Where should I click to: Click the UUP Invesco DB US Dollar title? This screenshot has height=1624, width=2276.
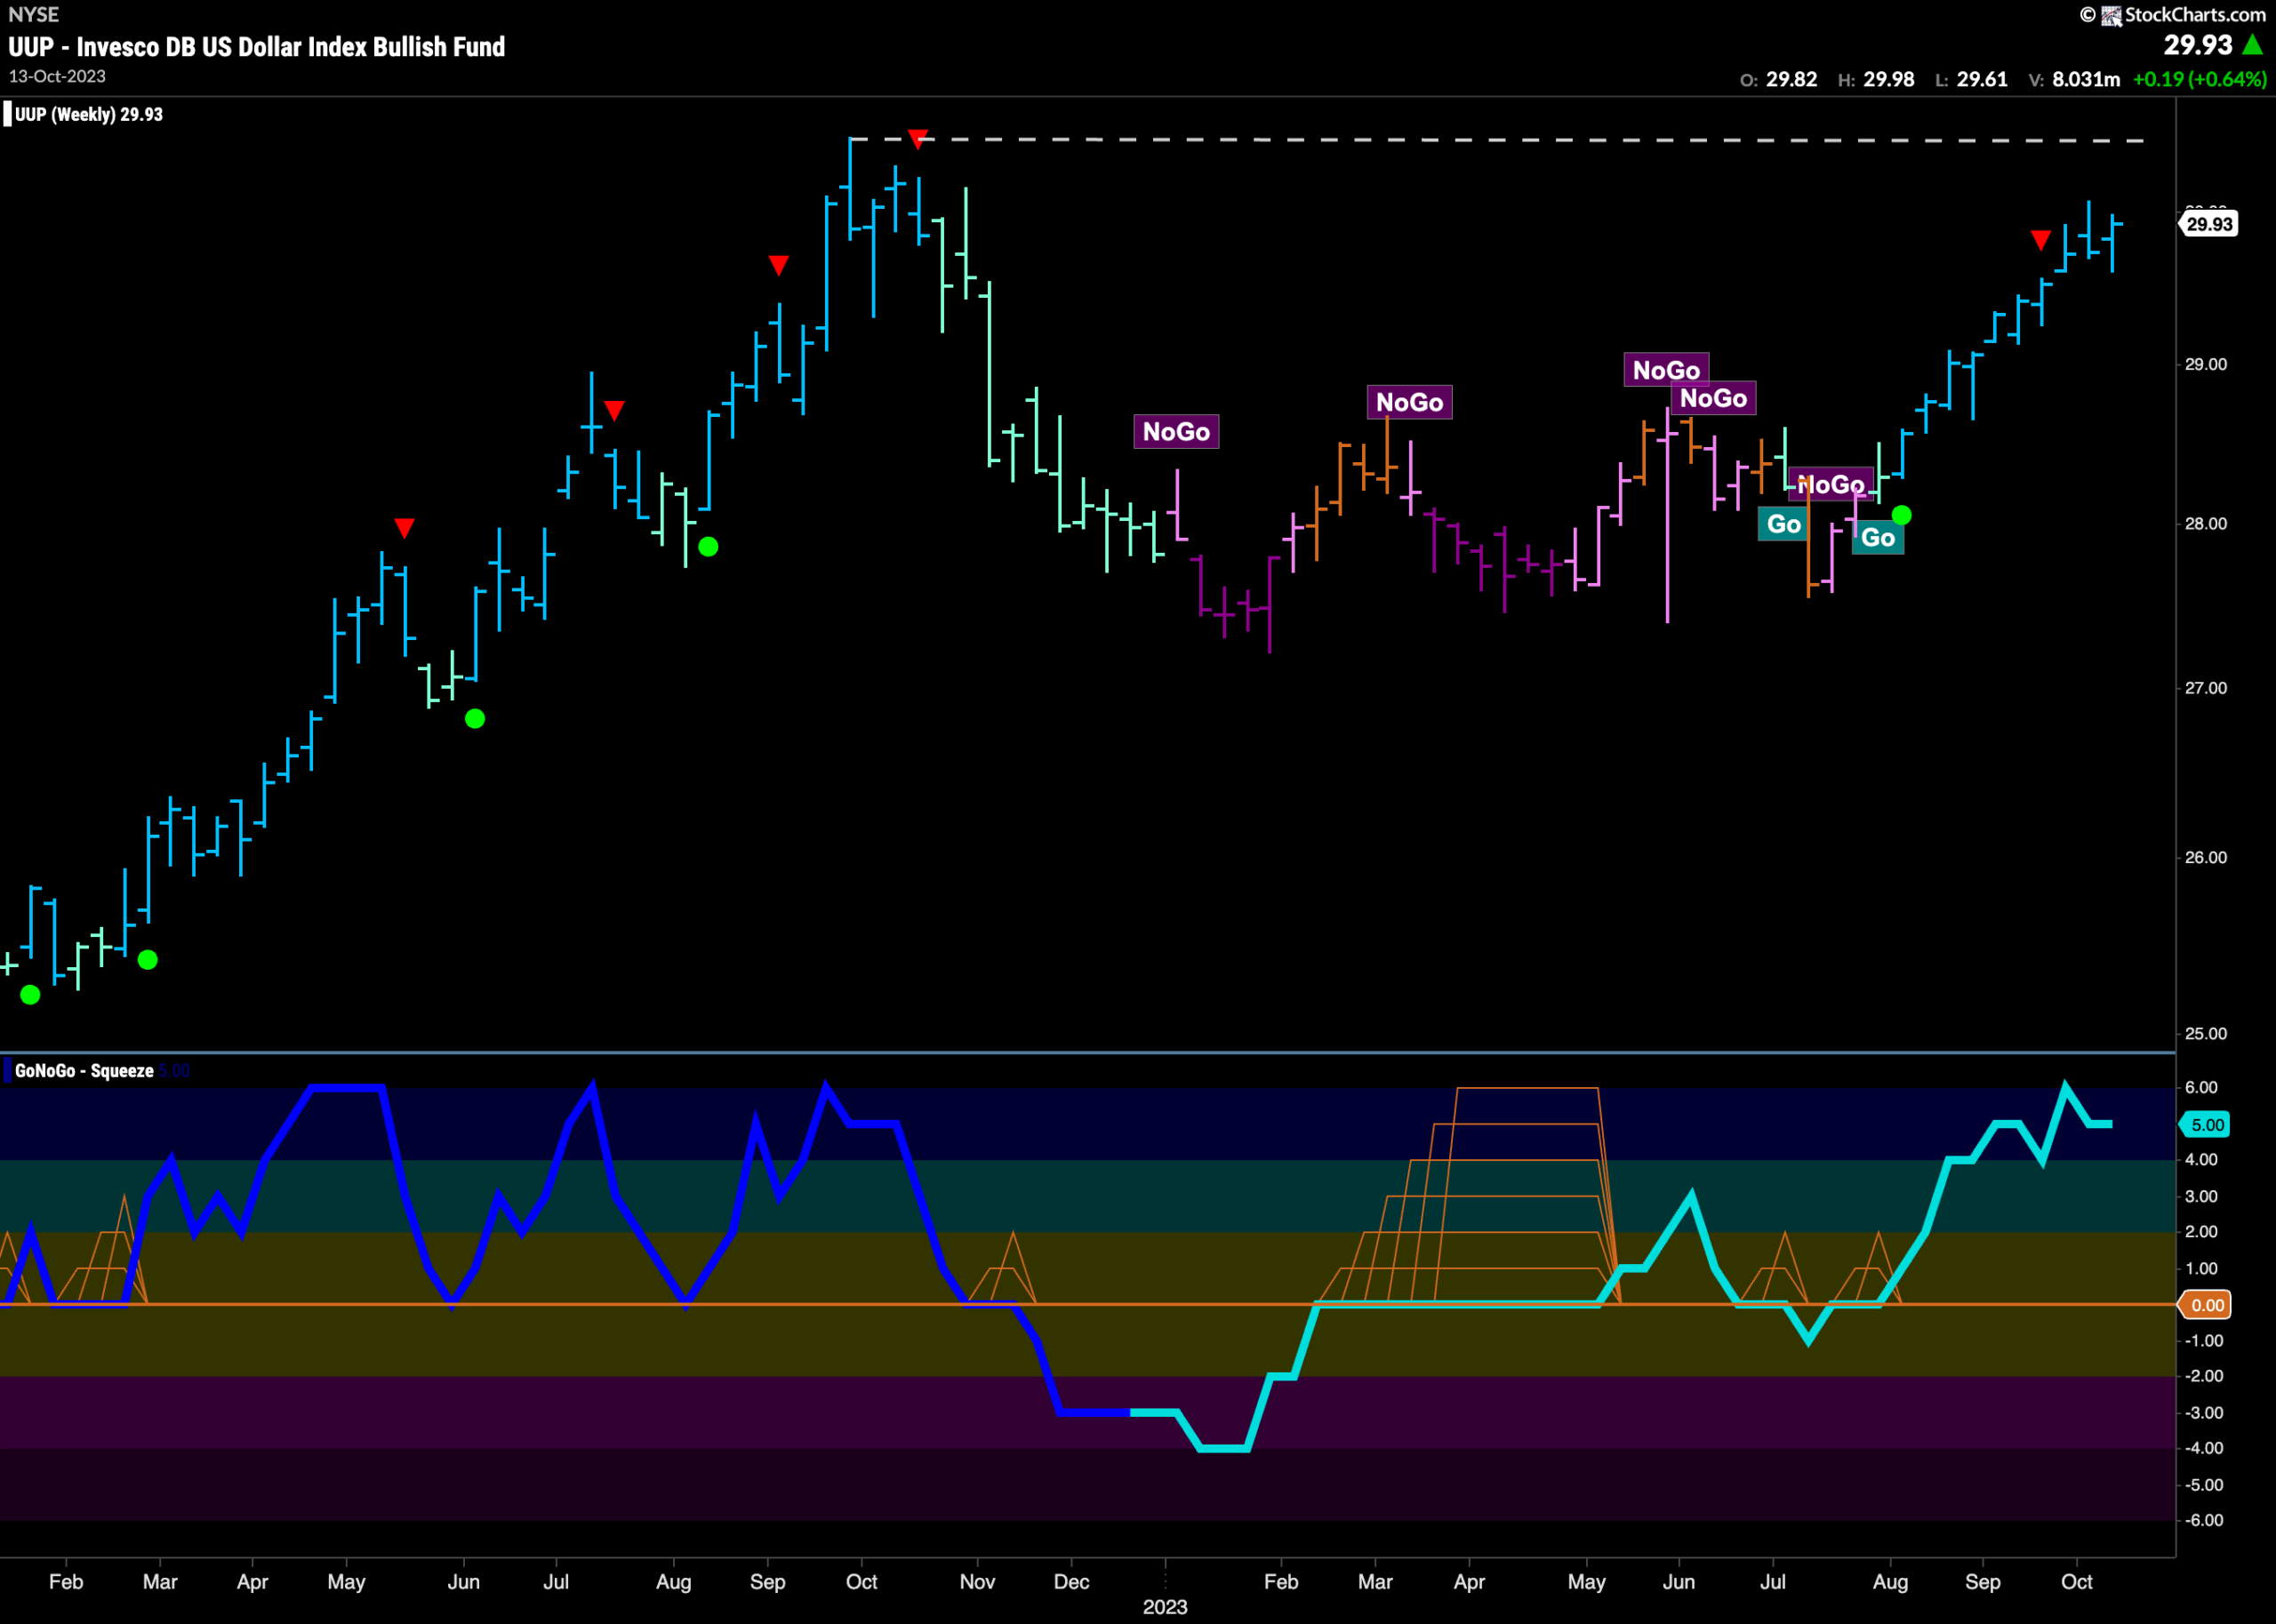(x=257, y=47)
